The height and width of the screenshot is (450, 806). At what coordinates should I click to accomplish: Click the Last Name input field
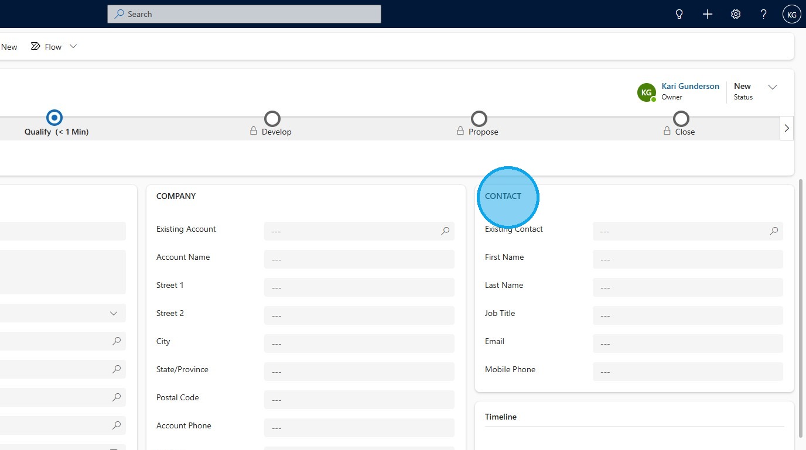point(688,287)
